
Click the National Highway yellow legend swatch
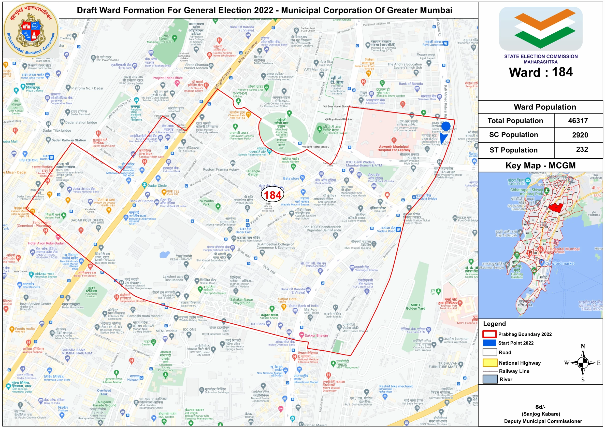[489, 363]
